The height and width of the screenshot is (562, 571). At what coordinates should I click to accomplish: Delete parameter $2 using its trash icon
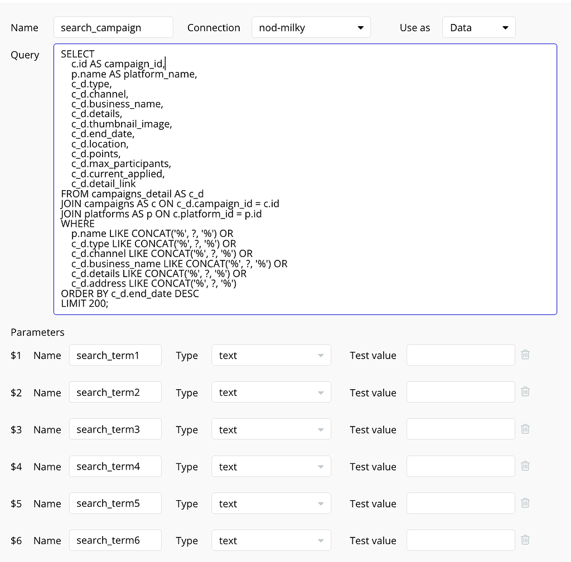(525, 391)
